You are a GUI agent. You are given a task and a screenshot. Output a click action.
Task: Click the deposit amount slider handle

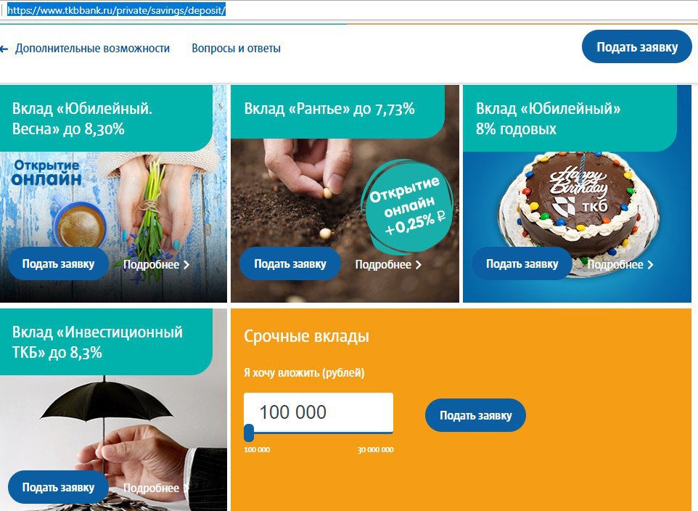click(x=249, y=433)
